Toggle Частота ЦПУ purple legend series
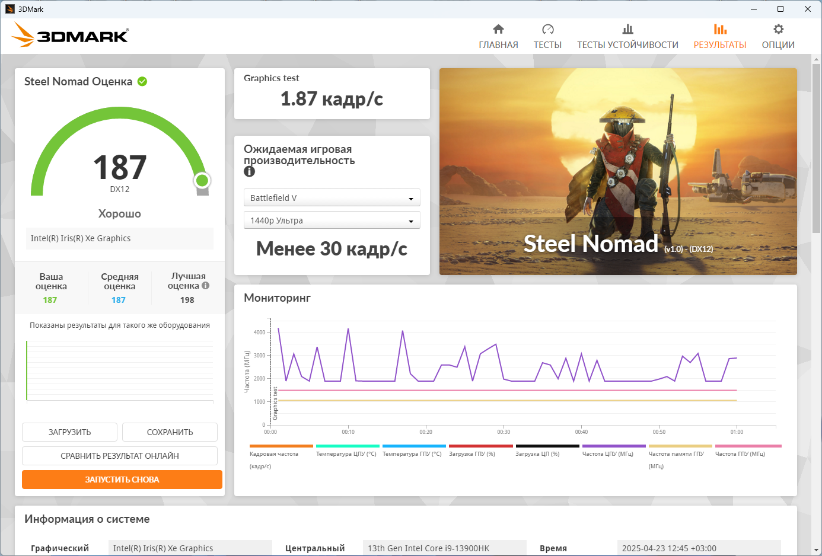This screenshot has height=556, width=822. click(613, 446)
